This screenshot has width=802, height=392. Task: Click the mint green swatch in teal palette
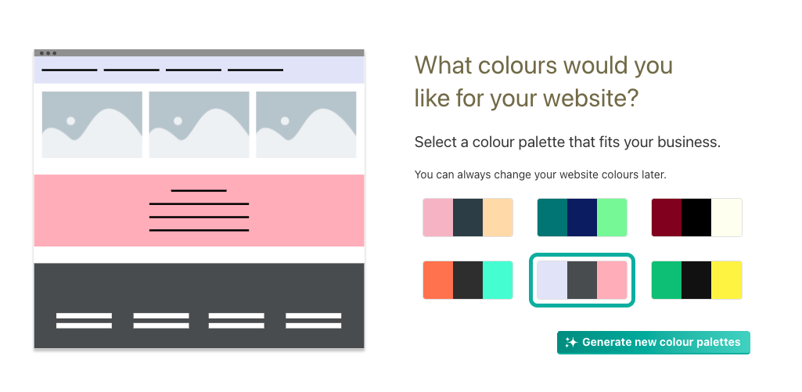coord(612,218)
